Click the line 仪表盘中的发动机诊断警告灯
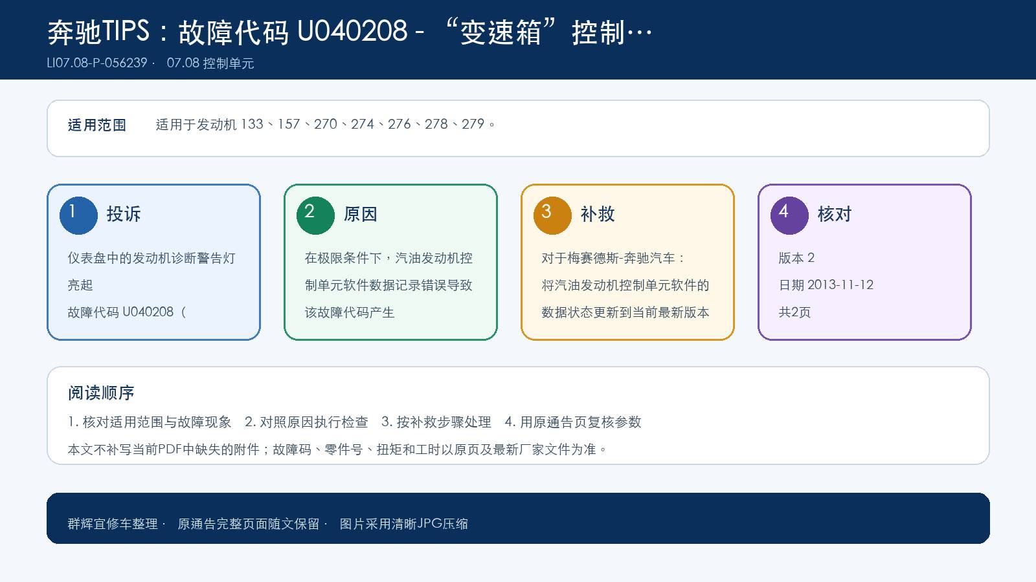Image resolution: width=1036 pixels, height=582 pixels. click(x=152, y=258)
